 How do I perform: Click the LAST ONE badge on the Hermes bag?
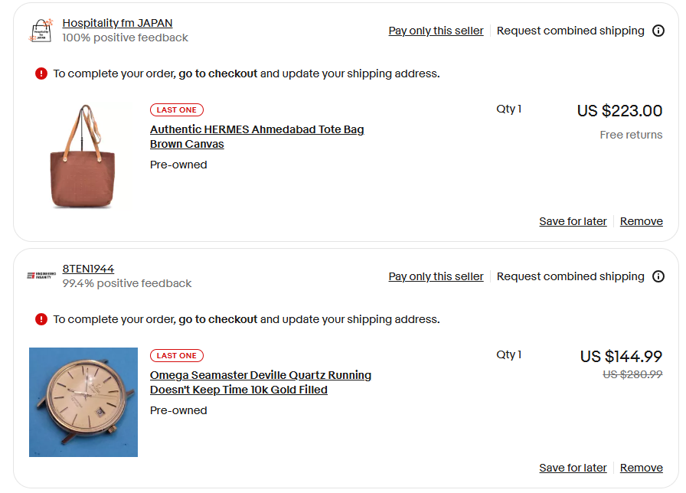[176, 109]
